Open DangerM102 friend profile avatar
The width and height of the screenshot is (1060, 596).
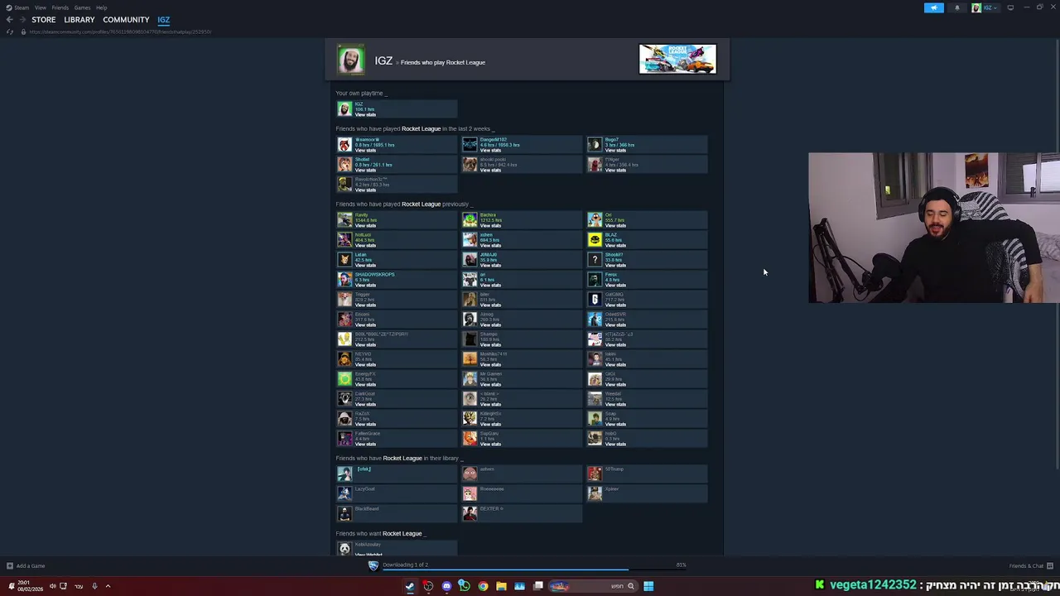470,145
